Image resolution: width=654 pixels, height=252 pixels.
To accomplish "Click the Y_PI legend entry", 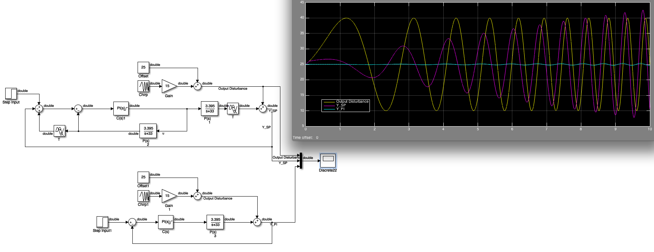I will (x=340, y=109).
